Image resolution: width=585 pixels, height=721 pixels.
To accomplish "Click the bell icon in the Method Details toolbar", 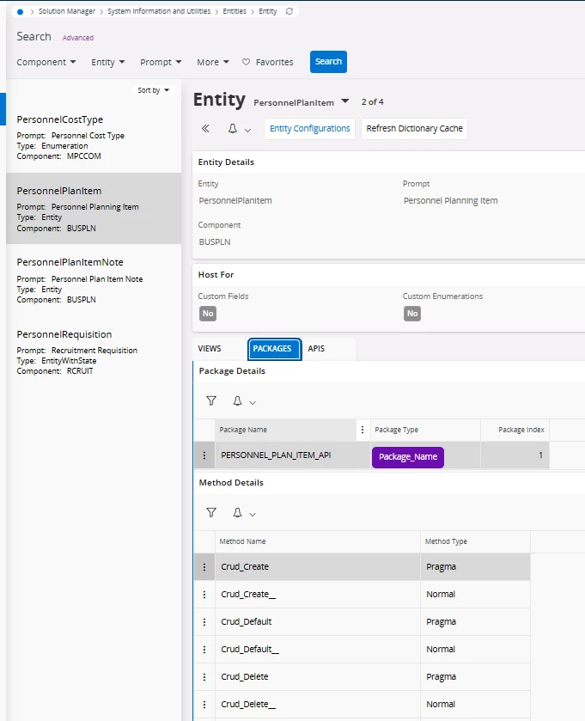I will pos(237,513).
